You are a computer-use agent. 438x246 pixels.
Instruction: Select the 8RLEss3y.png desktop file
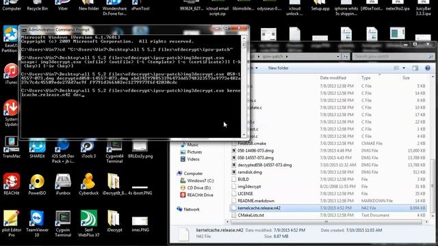[x=140, y=149]
